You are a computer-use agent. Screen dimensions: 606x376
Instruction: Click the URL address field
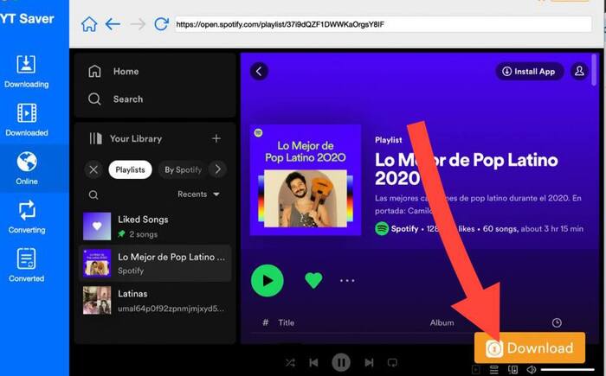(x=383, y=24)
